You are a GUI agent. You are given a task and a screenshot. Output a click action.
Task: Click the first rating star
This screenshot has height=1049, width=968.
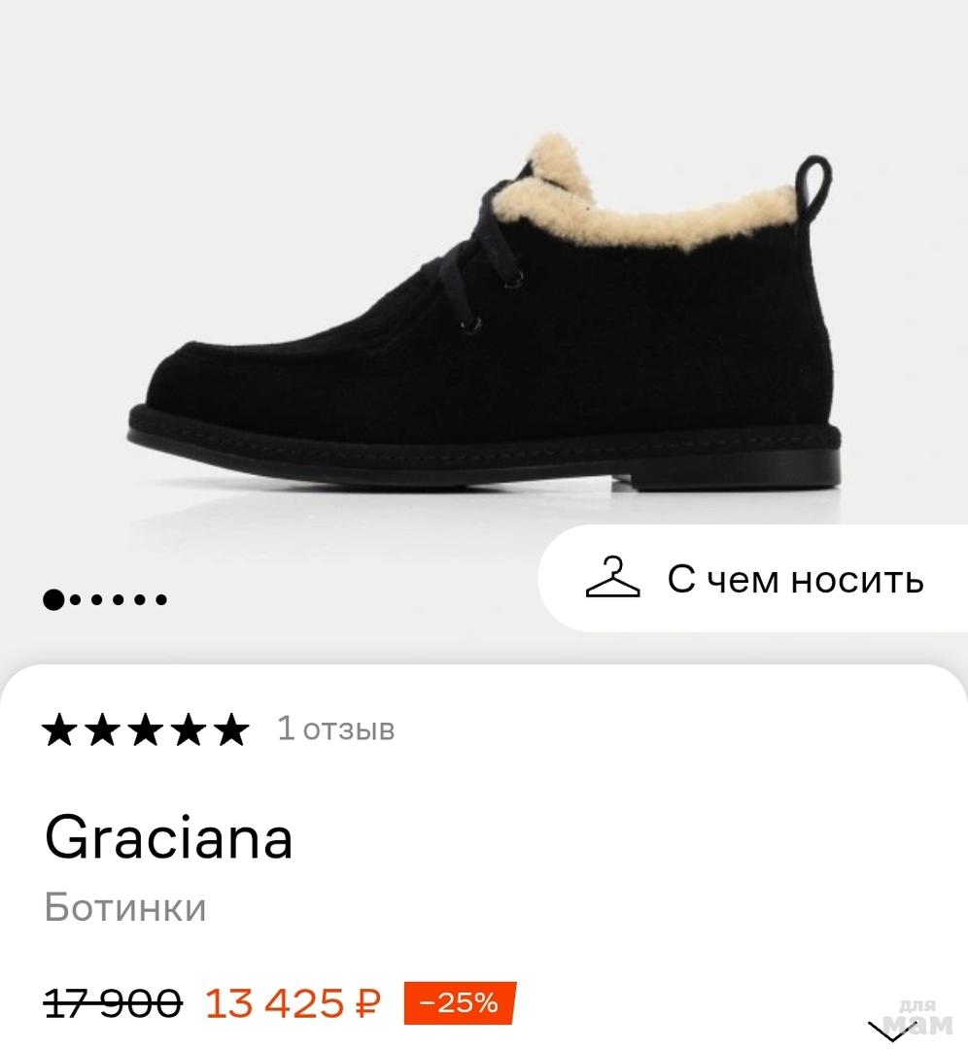pos(59,729)
